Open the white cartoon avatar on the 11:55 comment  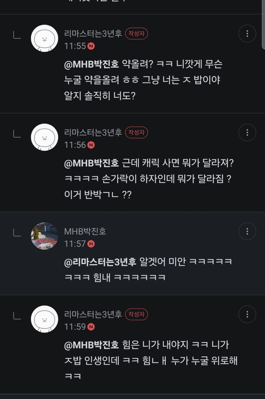click(x=45, y=38)
